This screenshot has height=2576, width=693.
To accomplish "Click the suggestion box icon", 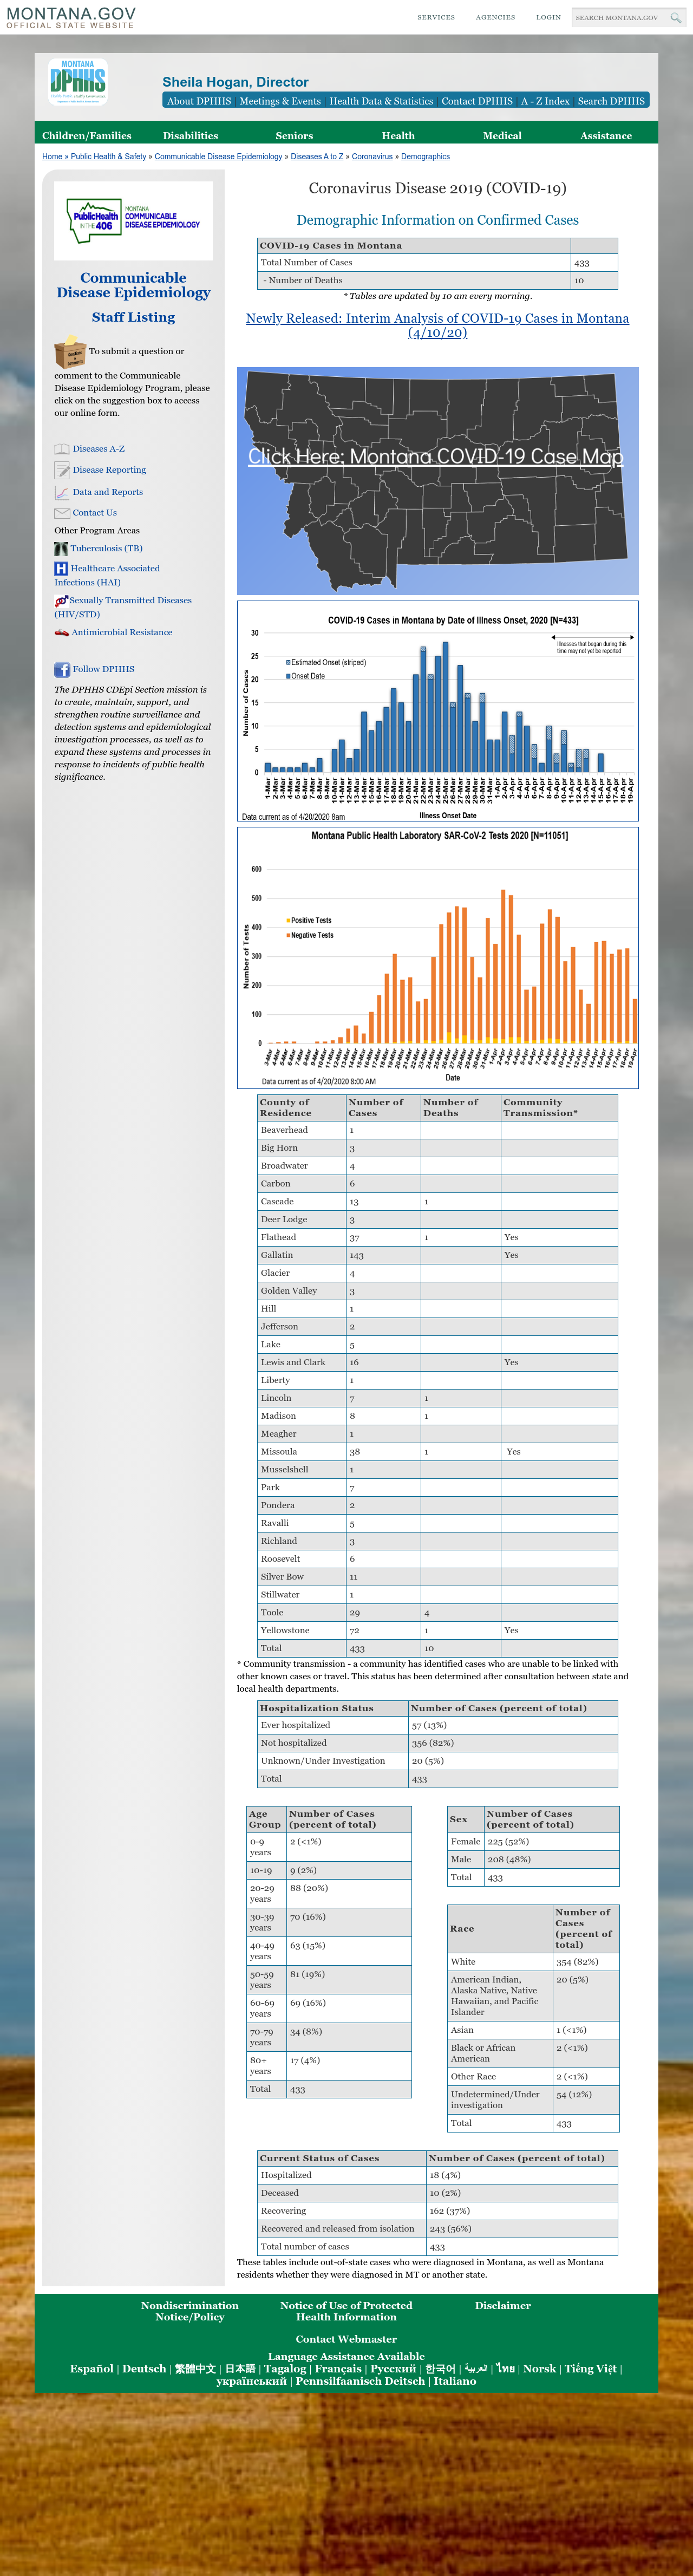I will [x=70, y=352].
